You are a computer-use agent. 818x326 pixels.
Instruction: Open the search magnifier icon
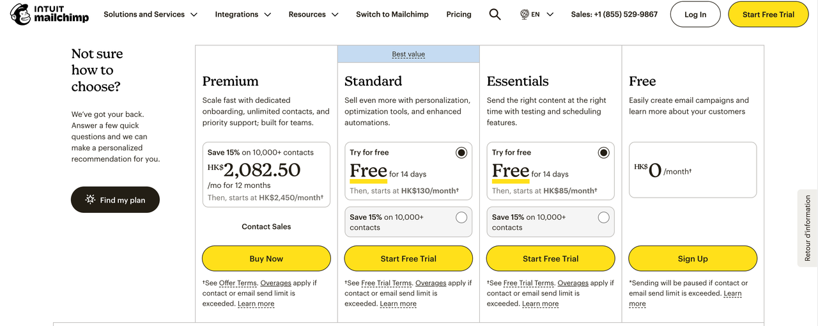(x=495, y=14)
